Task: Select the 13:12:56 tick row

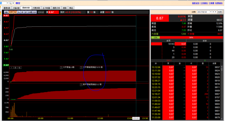Action: pyautogui.click(x=186, y=67)
